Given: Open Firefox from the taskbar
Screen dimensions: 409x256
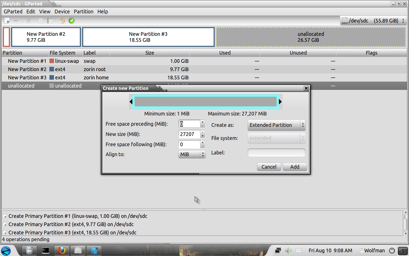Looking at the screenshot, I should pos(62,251).
